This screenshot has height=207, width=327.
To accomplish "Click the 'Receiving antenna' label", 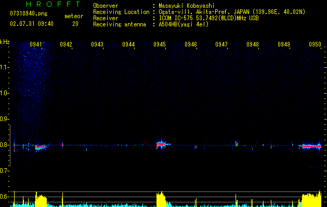I will 120,24.
